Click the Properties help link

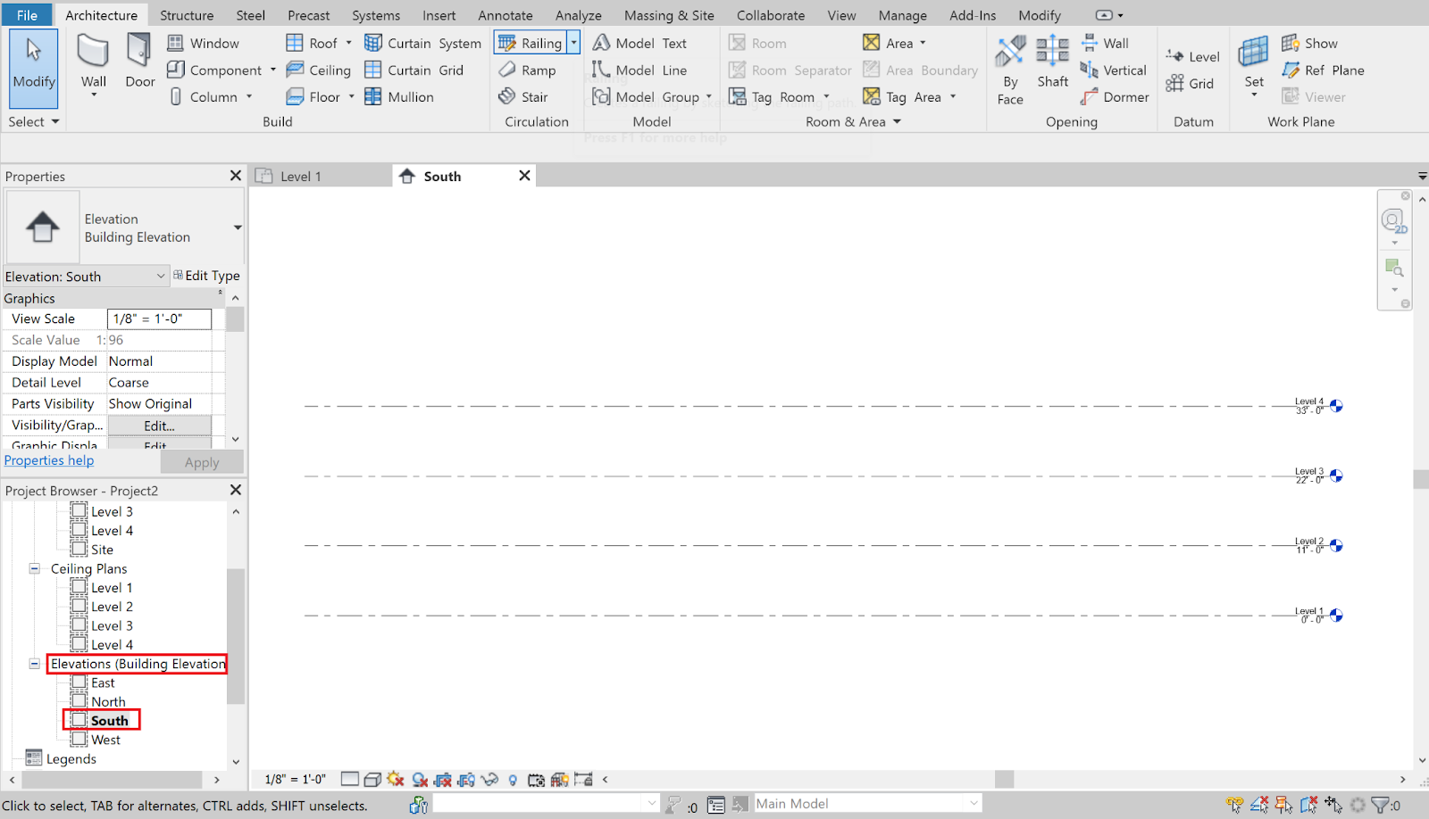49,460
